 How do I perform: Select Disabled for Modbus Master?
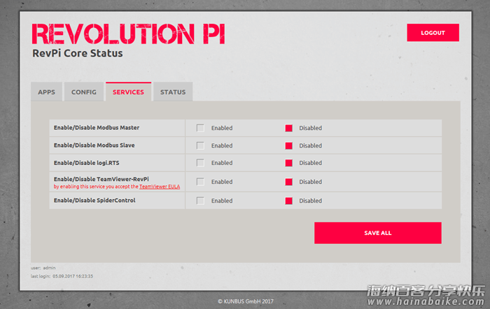[x=288, y=128]
